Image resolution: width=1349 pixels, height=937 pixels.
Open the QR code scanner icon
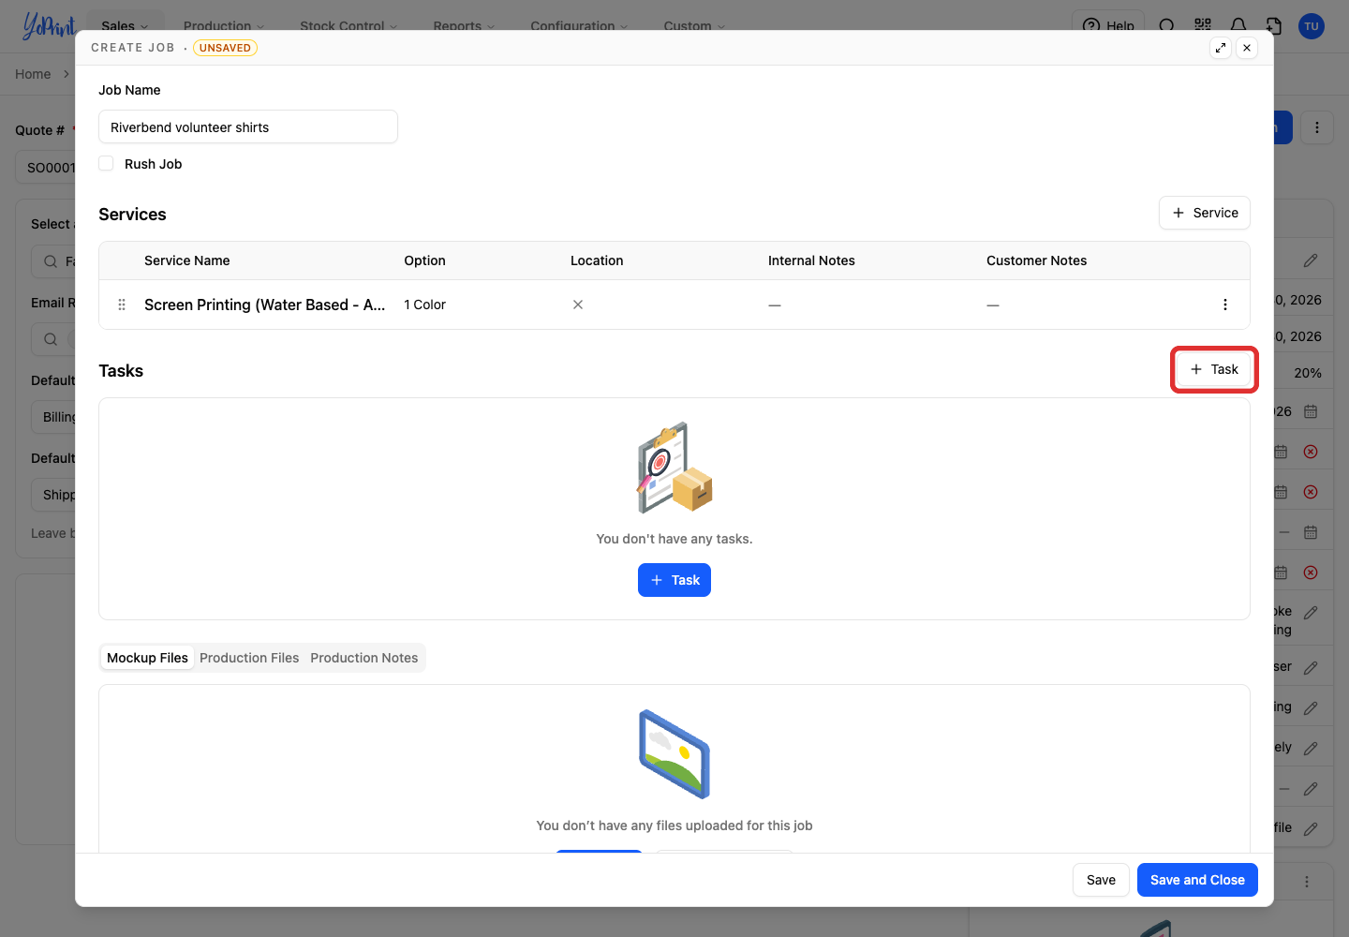pyautogui.click(x=1203, y=24)
